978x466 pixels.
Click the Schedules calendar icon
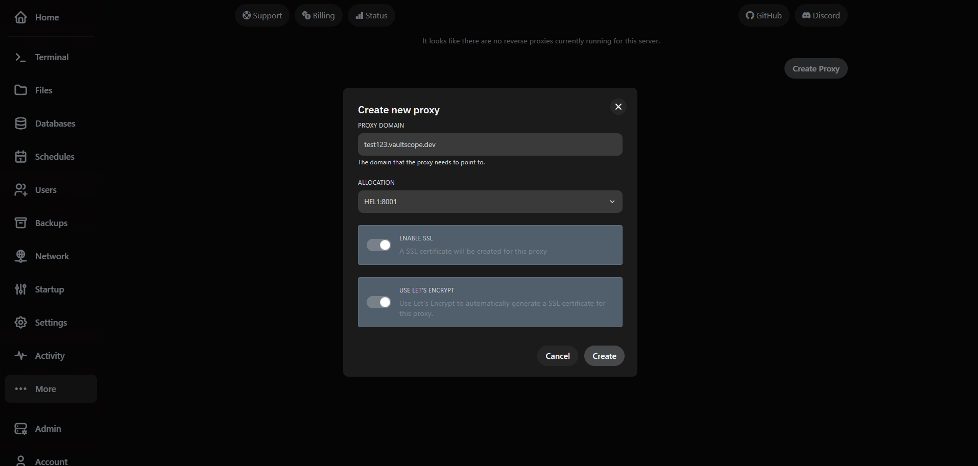20,156
